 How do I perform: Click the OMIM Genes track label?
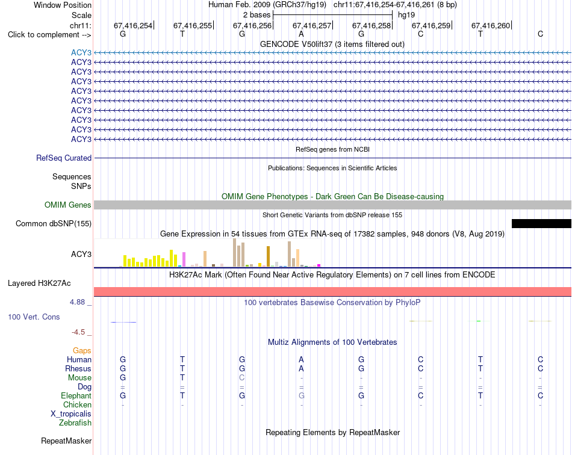68,205
